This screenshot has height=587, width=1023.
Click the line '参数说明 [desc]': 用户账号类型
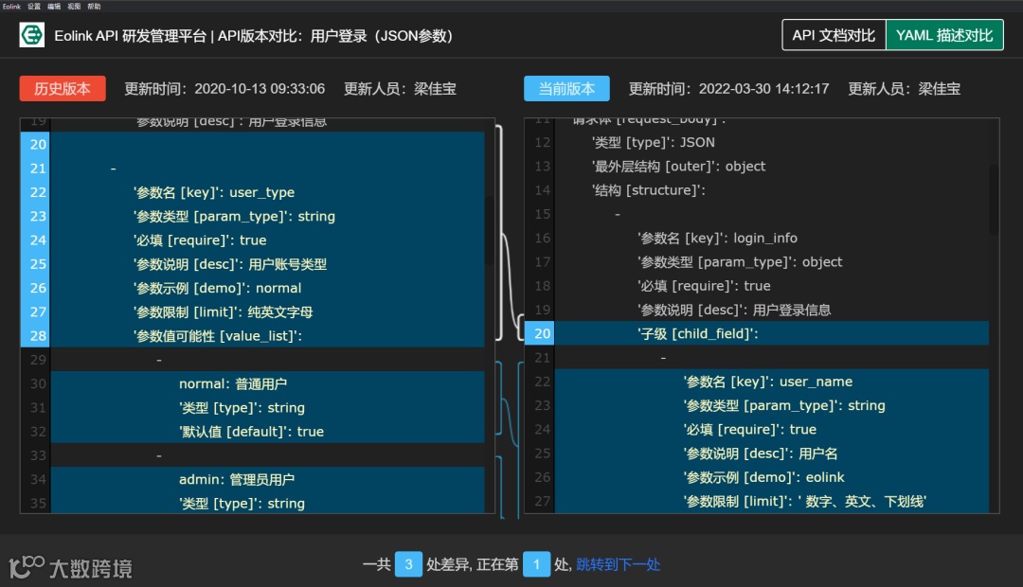click(230, 264)
